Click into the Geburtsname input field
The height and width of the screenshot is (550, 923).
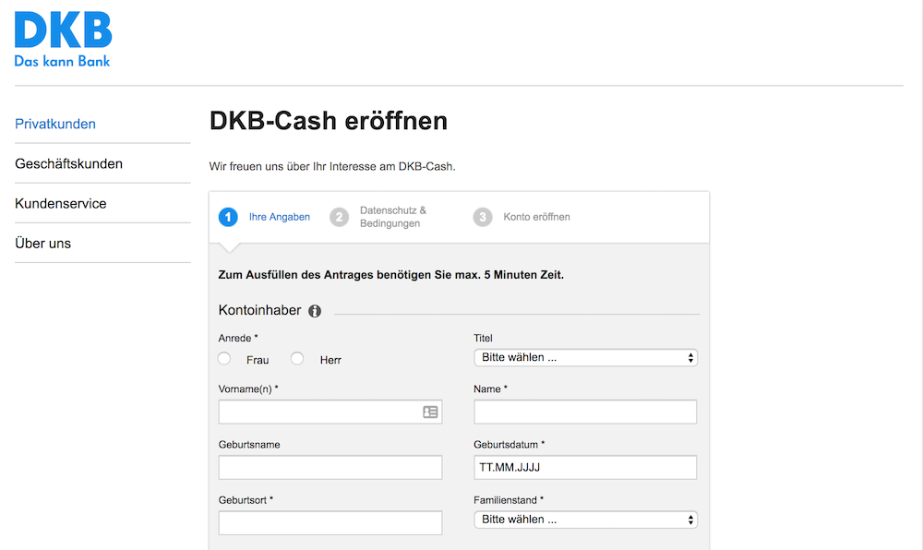[330, 468]
